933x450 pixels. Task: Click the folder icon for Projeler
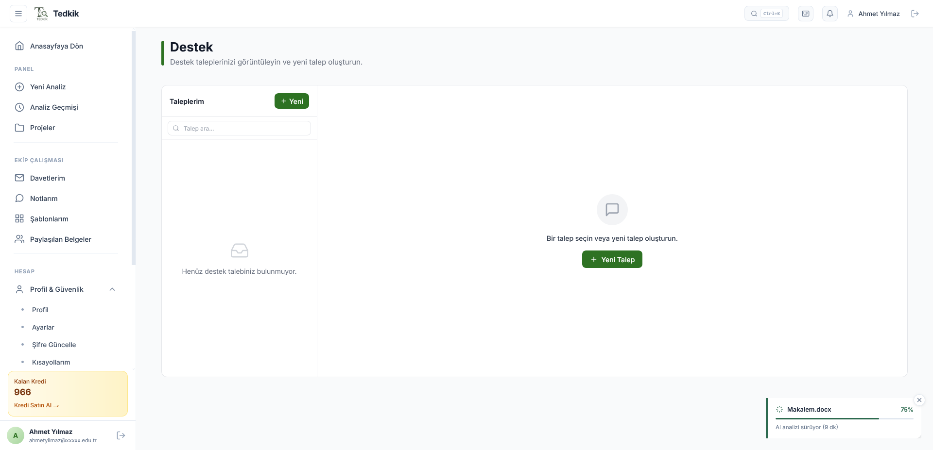tap(19, 128)
